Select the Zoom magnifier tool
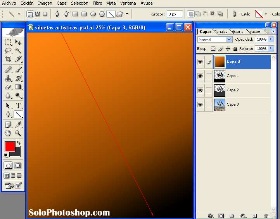The image size is (280, 219). click(x=18, y=133)
